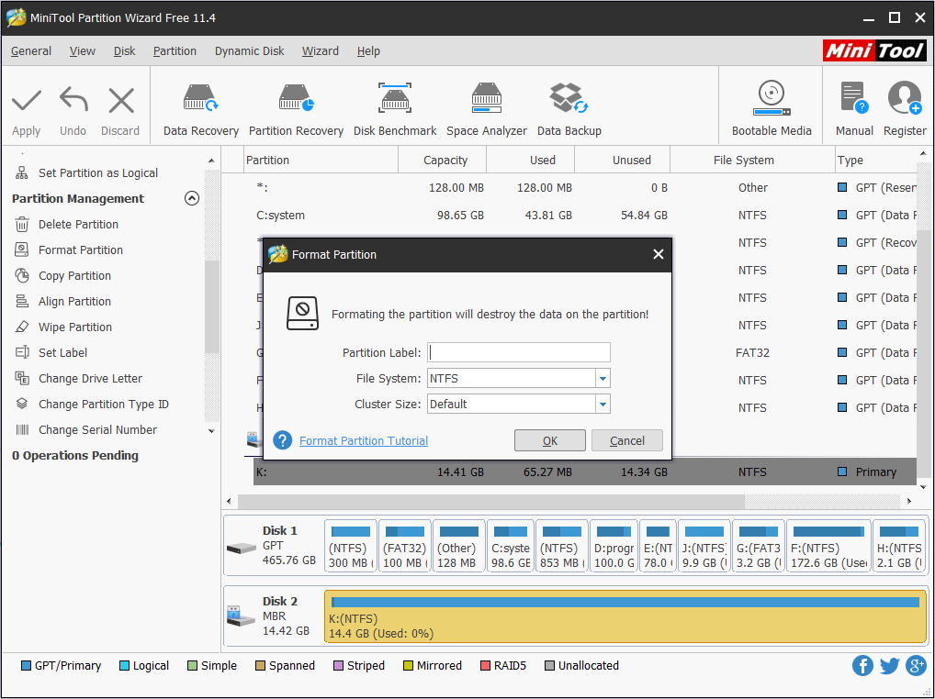The width and height of the screenshot is (935, 699).
Task: Start the Disk Benchmark tool
Action: click(x=395, y=109)
